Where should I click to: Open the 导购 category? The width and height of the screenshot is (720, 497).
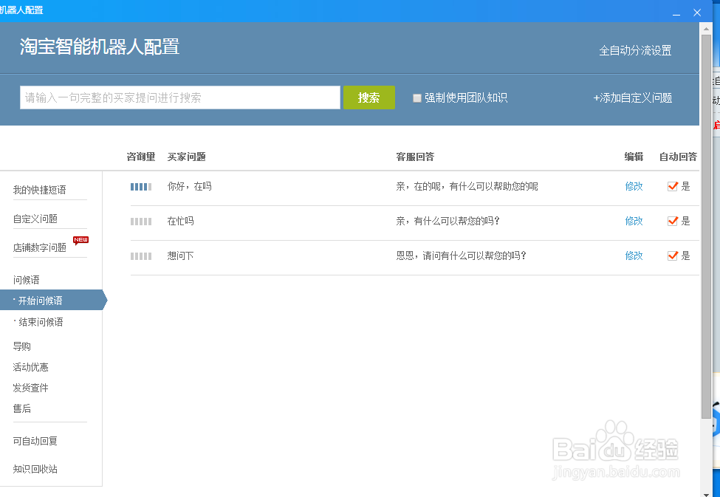(21, 346)
